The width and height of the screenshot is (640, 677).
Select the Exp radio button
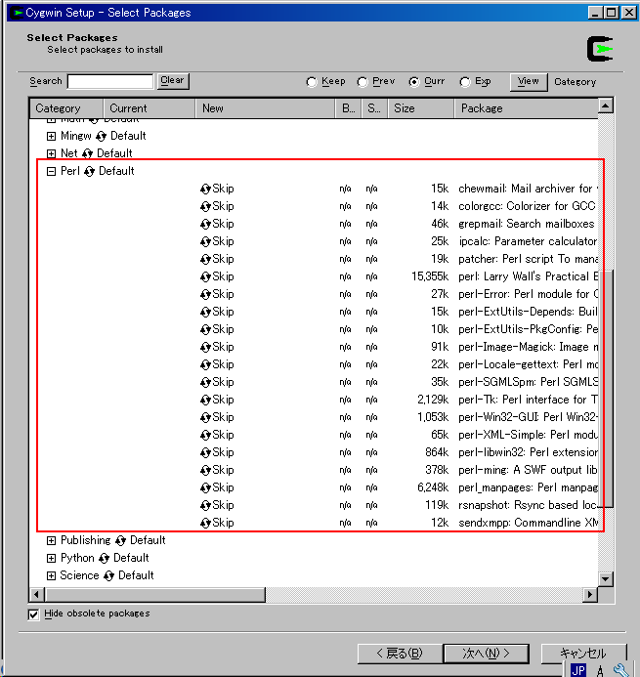pyautogui.click(x=465, y=82)
